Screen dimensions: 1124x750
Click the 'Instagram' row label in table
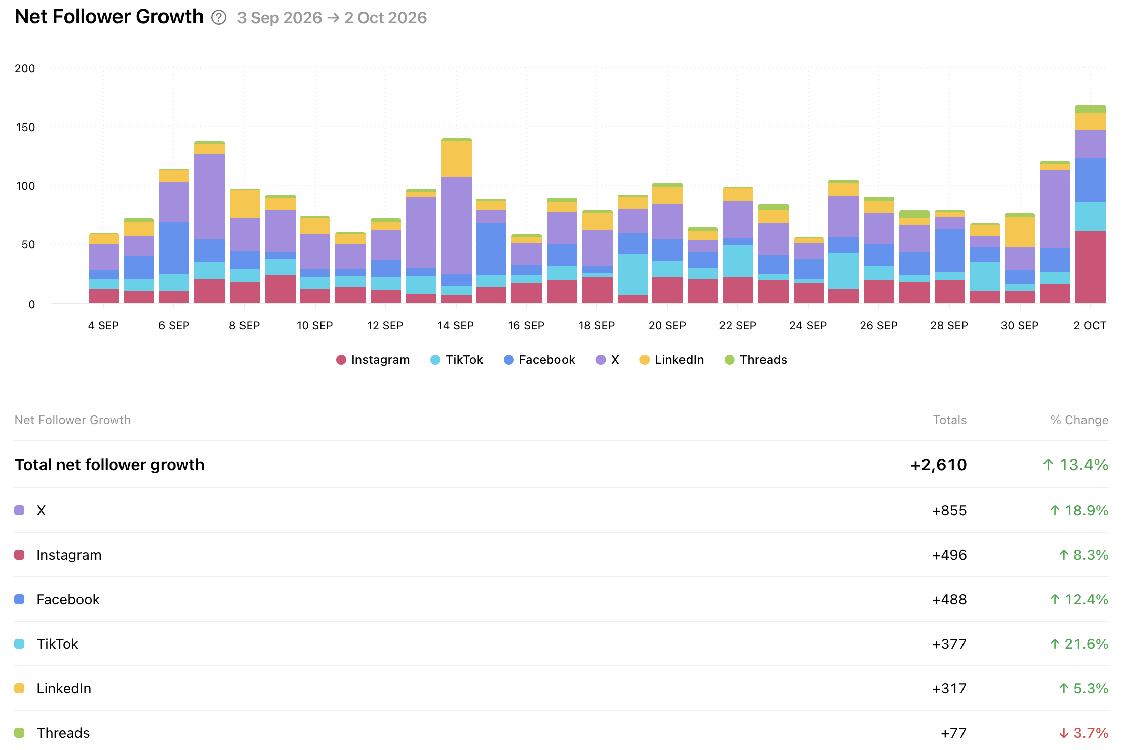(69, 555)
